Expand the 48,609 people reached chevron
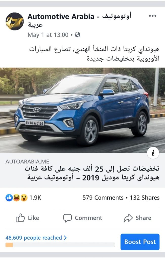 point(65,238)
